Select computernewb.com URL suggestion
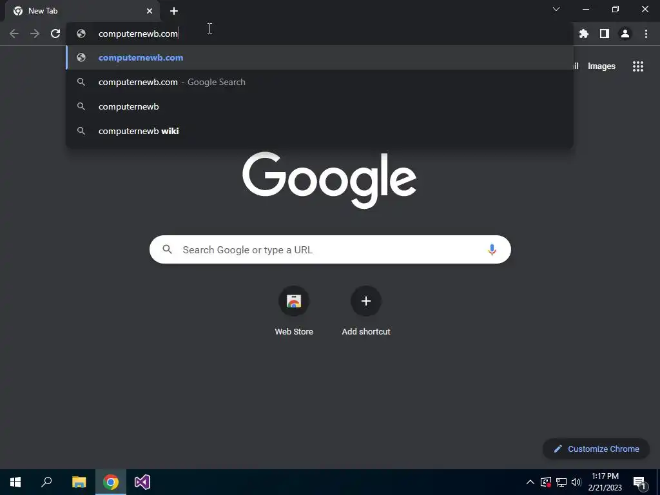The height and width of the screenshot is (495, 660). [320, 57]
